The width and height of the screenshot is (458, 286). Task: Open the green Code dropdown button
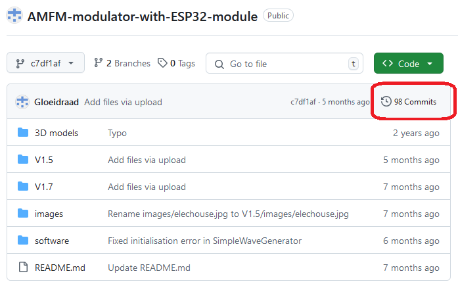click(x=408, y=63)
